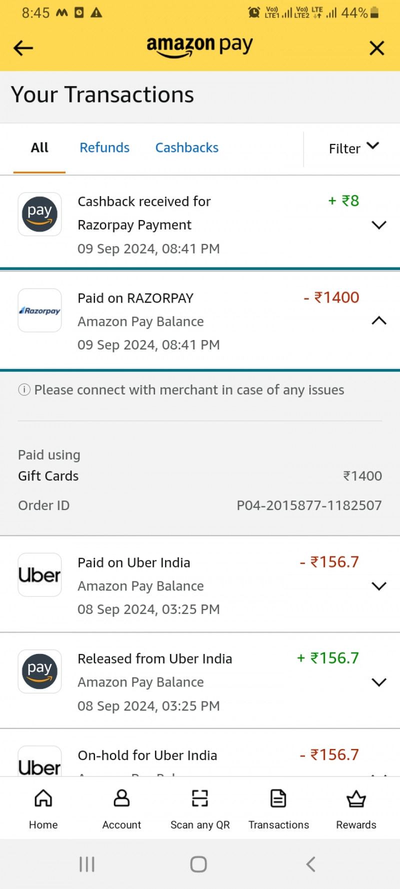400x889 pixels.
Task: Tap the back arrow in header
Action: coord(23,48)
